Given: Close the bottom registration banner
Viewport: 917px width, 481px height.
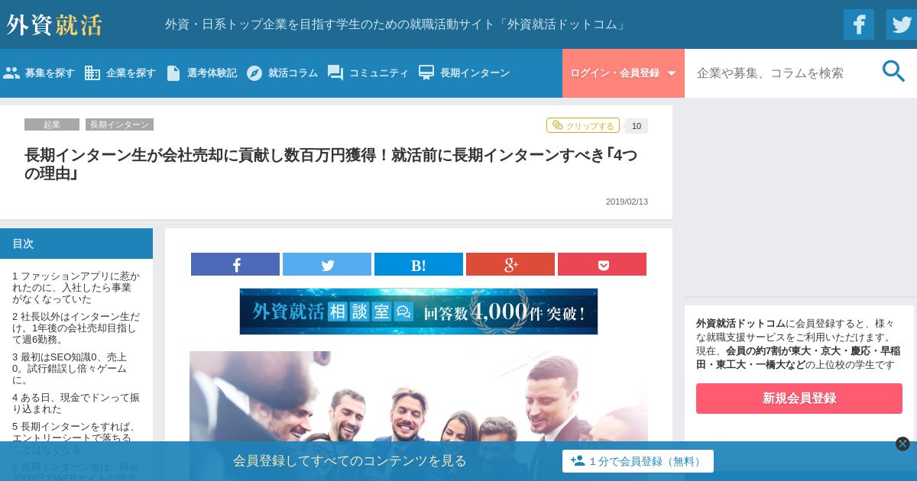Looking at the screenshot, I should [x=902, y=444].
